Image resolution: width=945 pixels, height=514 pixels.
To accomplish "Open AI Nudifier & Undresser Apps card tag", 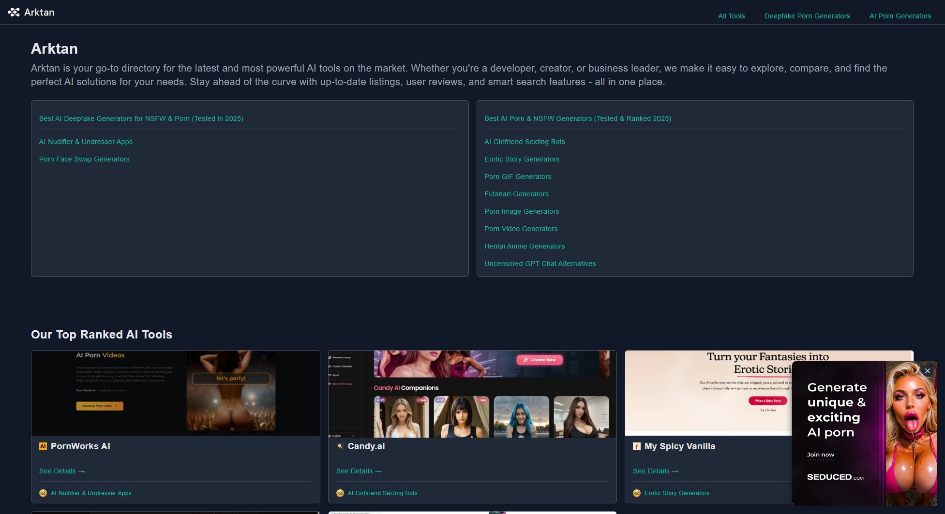I will click(x=91, y=493).
